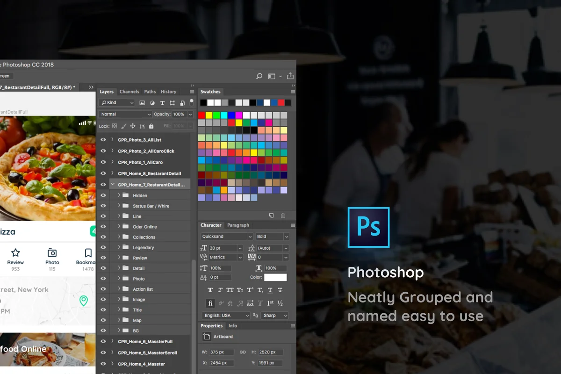Hide CPR_Photo_3_AllList artboard
561x374 pixels.
[x=103, y=140]
